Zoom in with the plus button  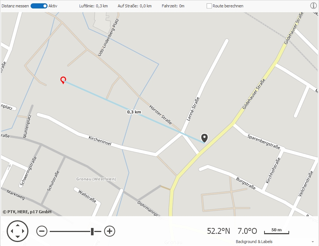[110, 231]
